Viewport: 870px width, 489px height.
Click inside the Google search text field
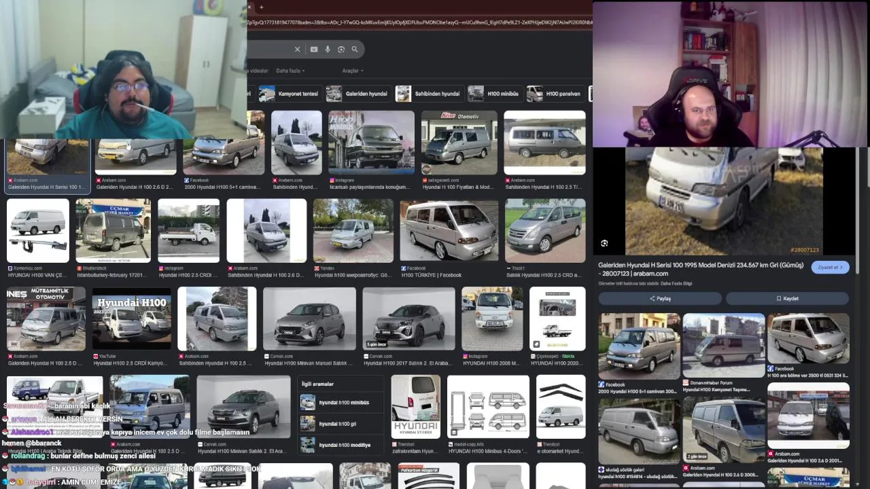pos(269,49)
